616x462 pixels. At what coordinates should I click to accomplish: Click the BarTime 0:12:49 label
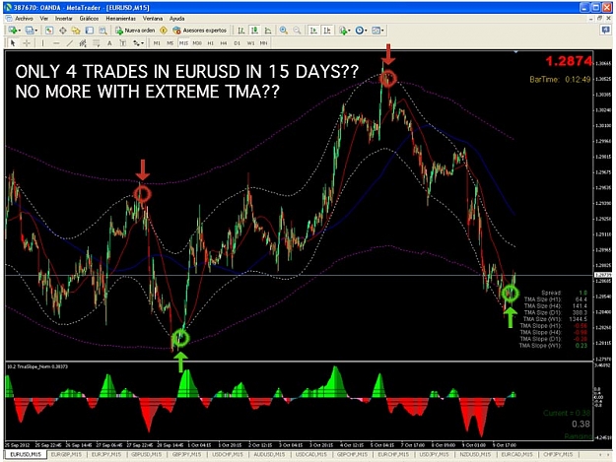[x=560, y=79]
